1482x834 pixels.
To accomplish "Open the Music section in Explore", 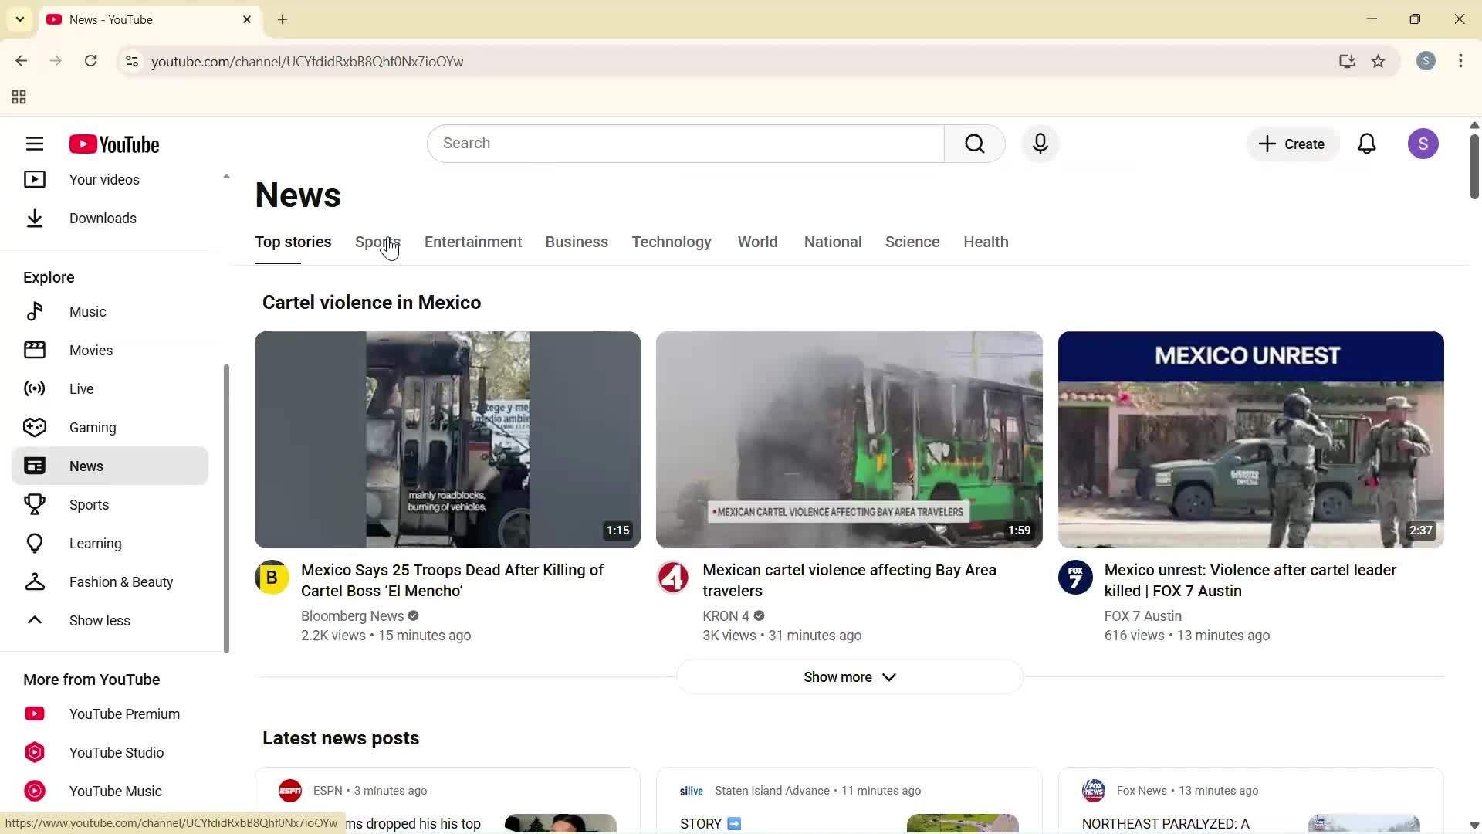I will (x=87, y=311).
